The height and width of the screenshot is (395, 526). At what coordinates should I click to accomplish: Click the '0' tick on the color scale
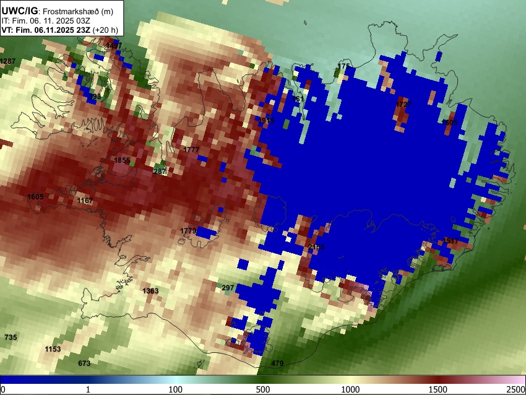(3, 389)
